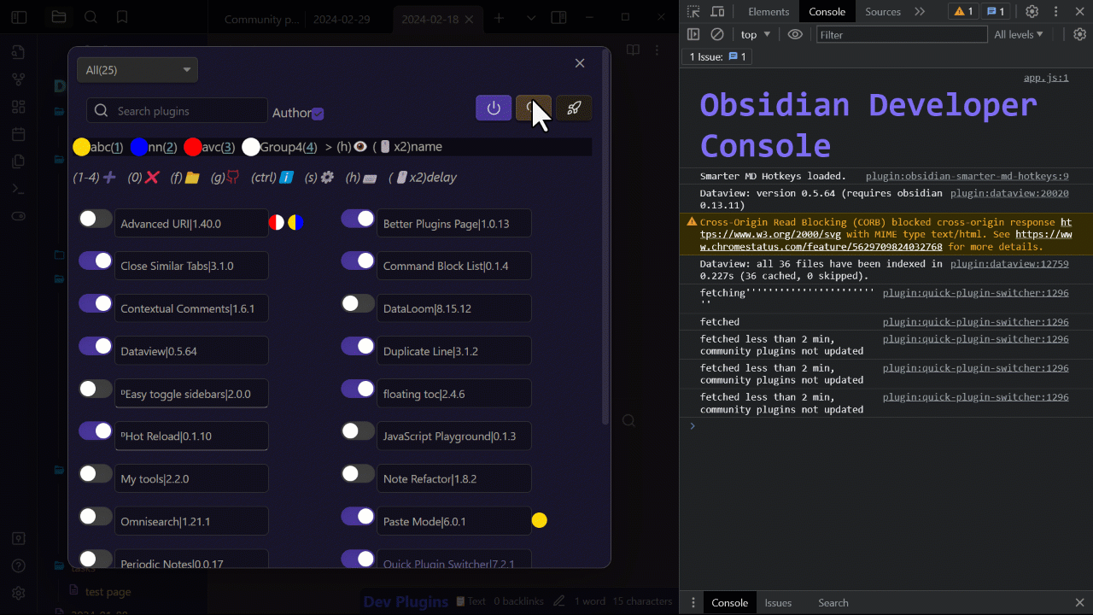This screenshot has height=615, width=1093.
Task: Disable the Better Plugins Page toggle
Action: [x=358, y=219]
